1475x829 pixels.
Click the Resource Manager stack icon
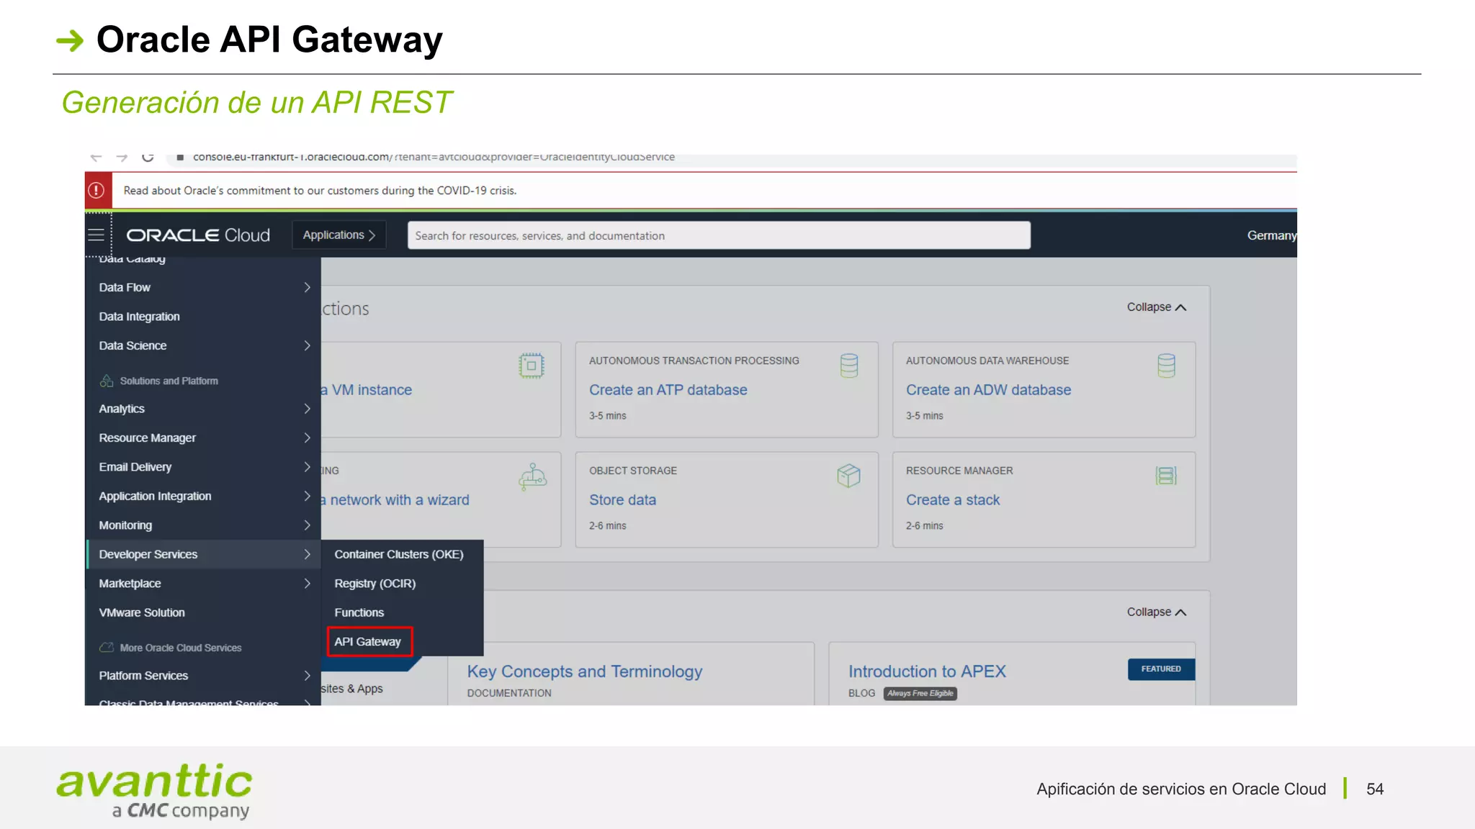1166,476
